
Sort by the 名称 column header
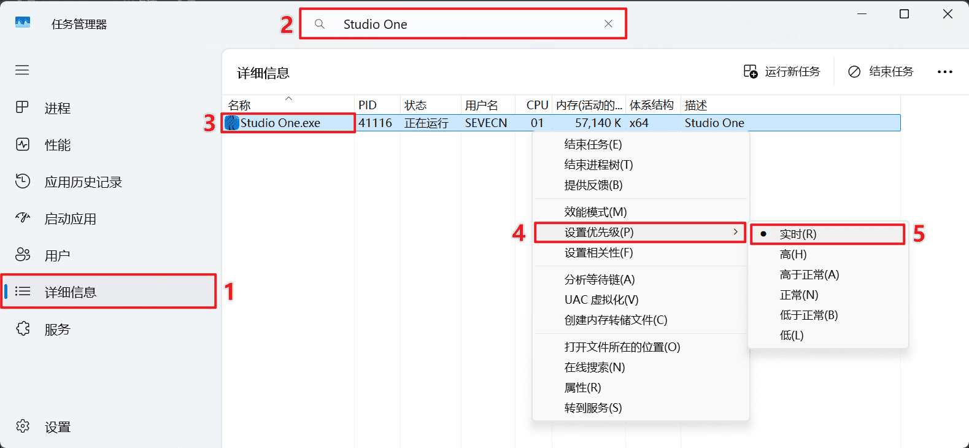click(288, 105)
